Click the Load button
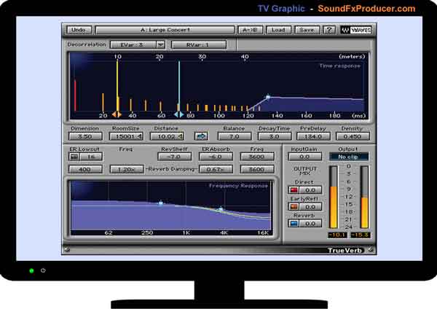 278,30
